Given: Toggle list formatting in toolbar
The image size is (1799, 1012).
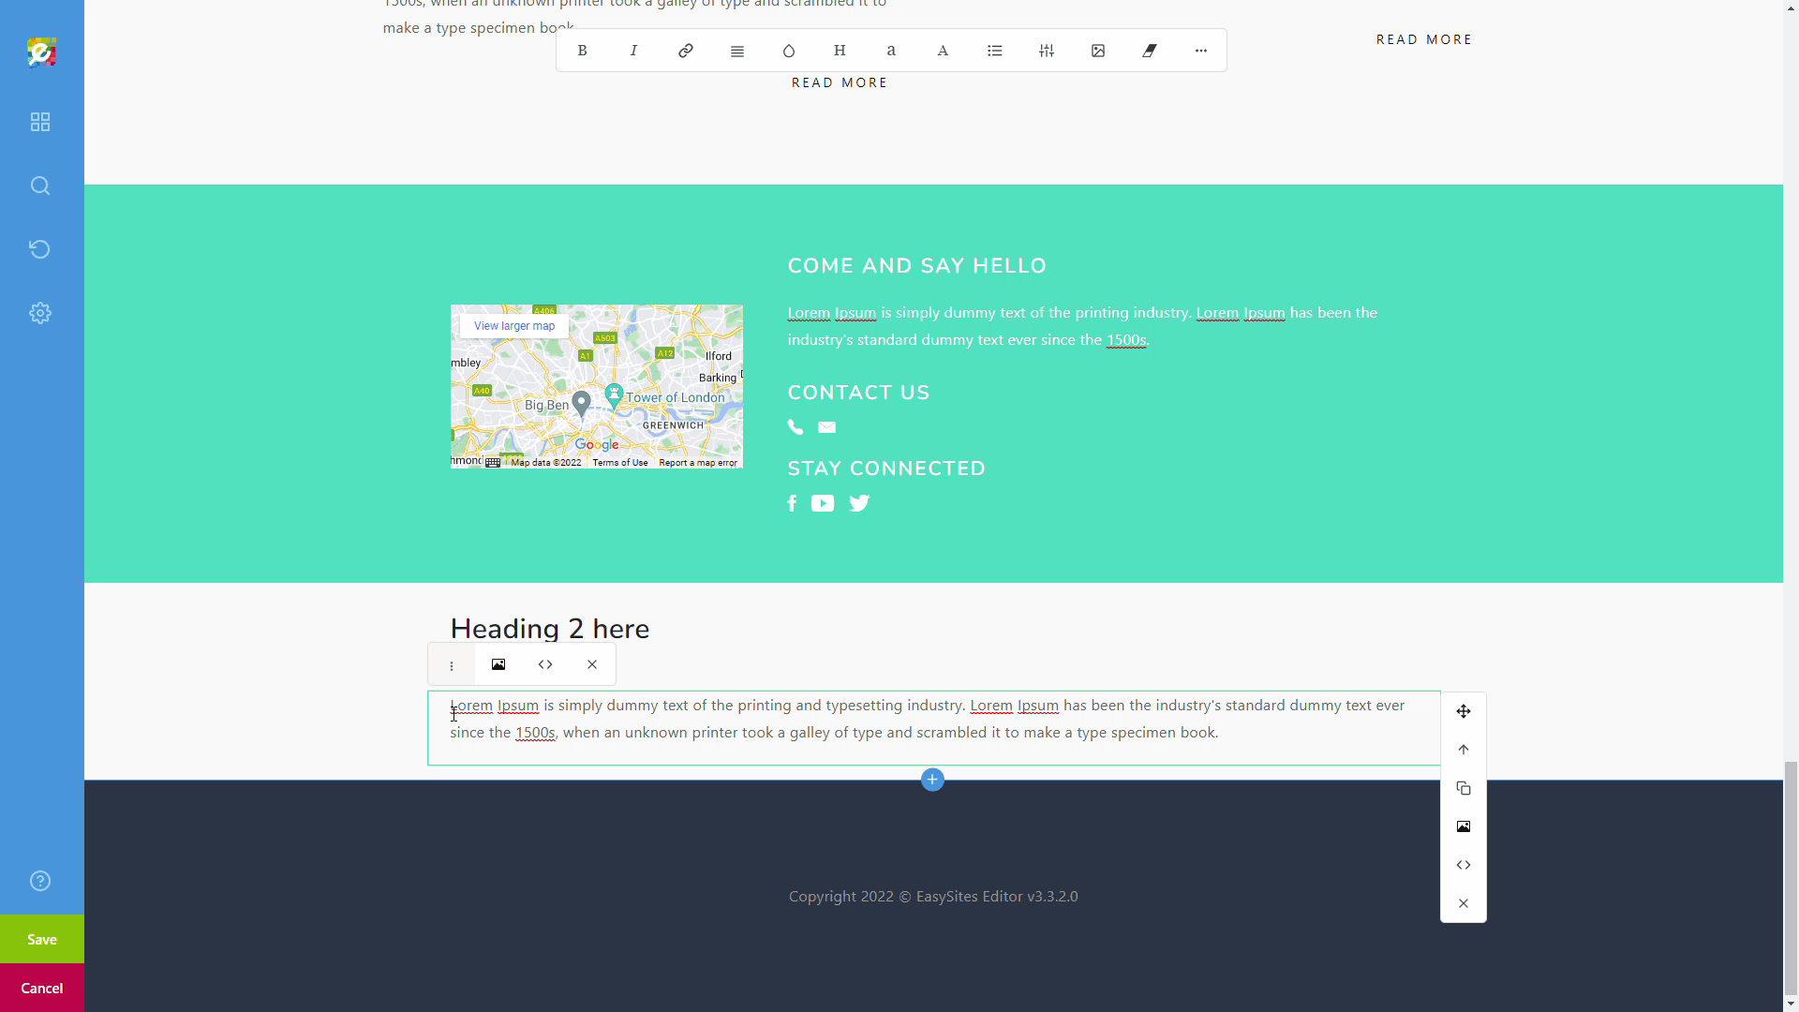Looking at the screenshot, I should click(995, 51).
